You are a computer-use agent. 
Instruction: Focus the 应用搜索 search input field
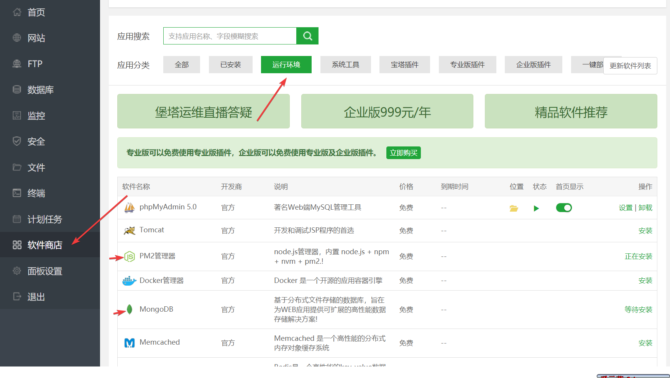coord(230,36)
